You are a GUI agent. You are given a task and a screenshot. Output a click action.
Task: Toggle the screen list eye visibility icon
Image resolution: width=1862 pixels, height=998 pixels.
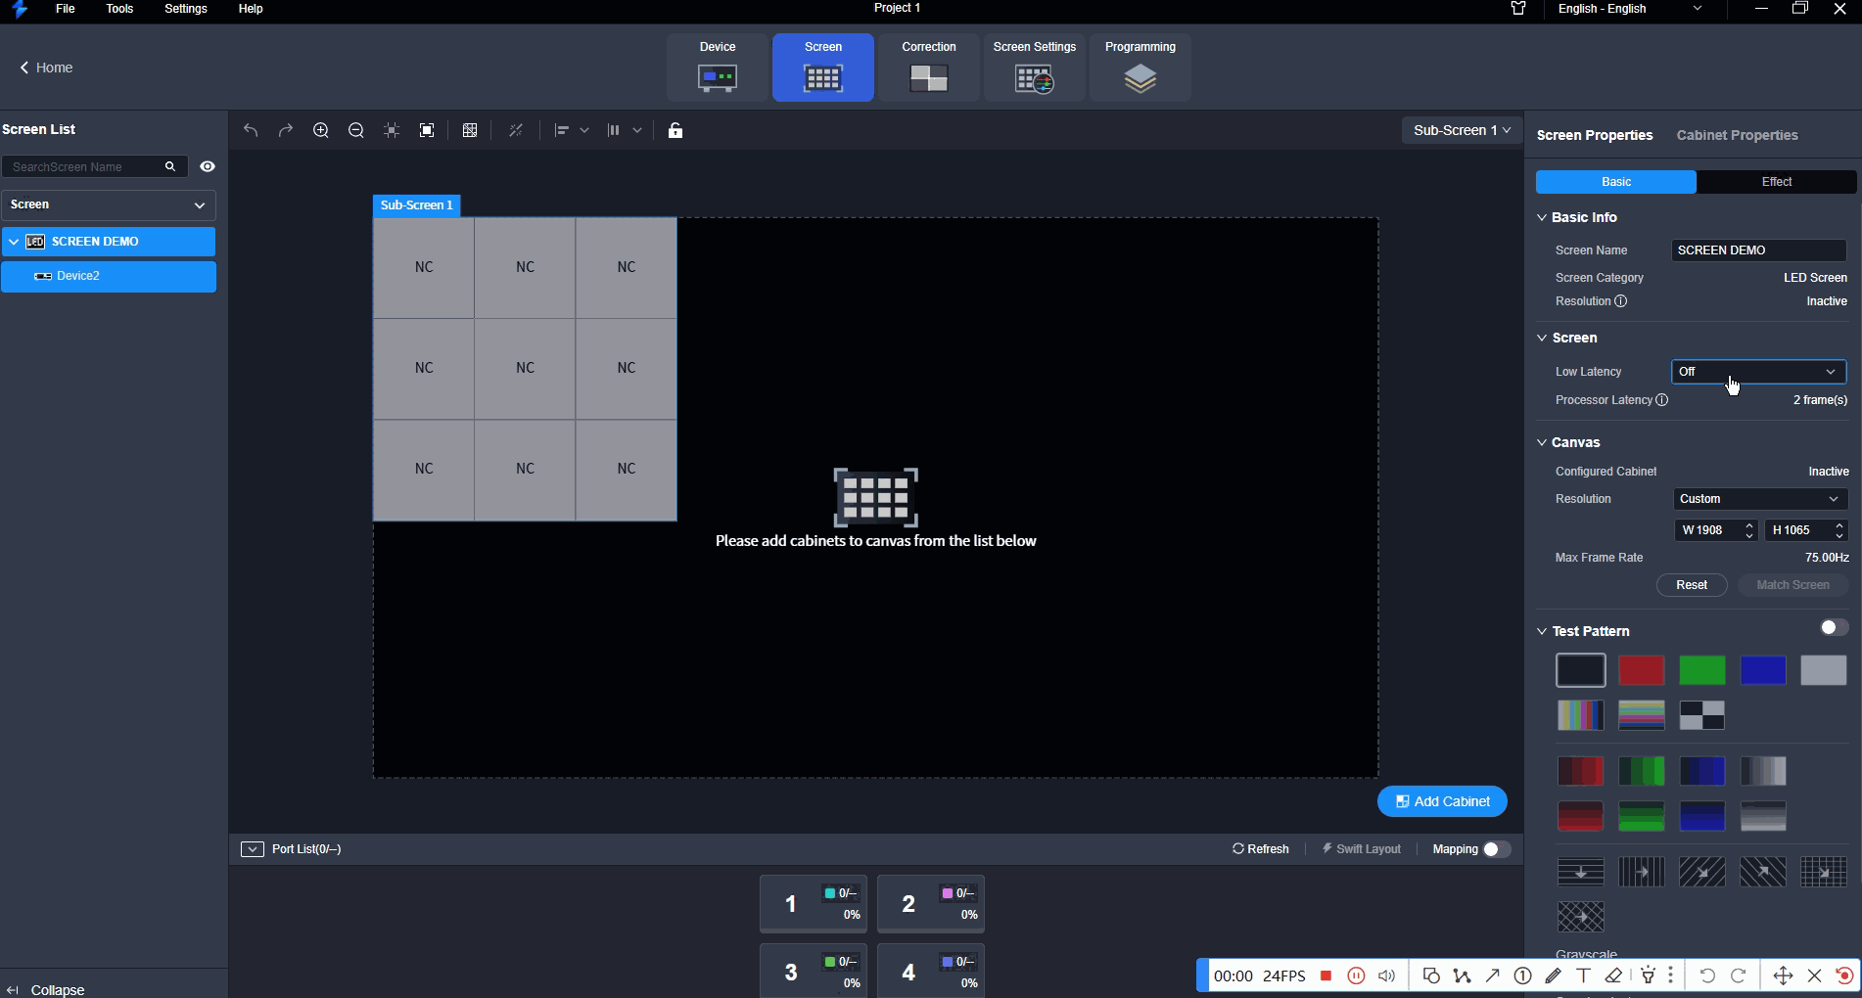click(208, 166)
